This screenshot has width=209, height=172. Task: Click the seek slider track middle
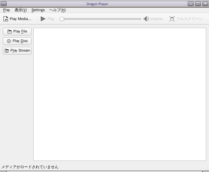tap(101, 19)
